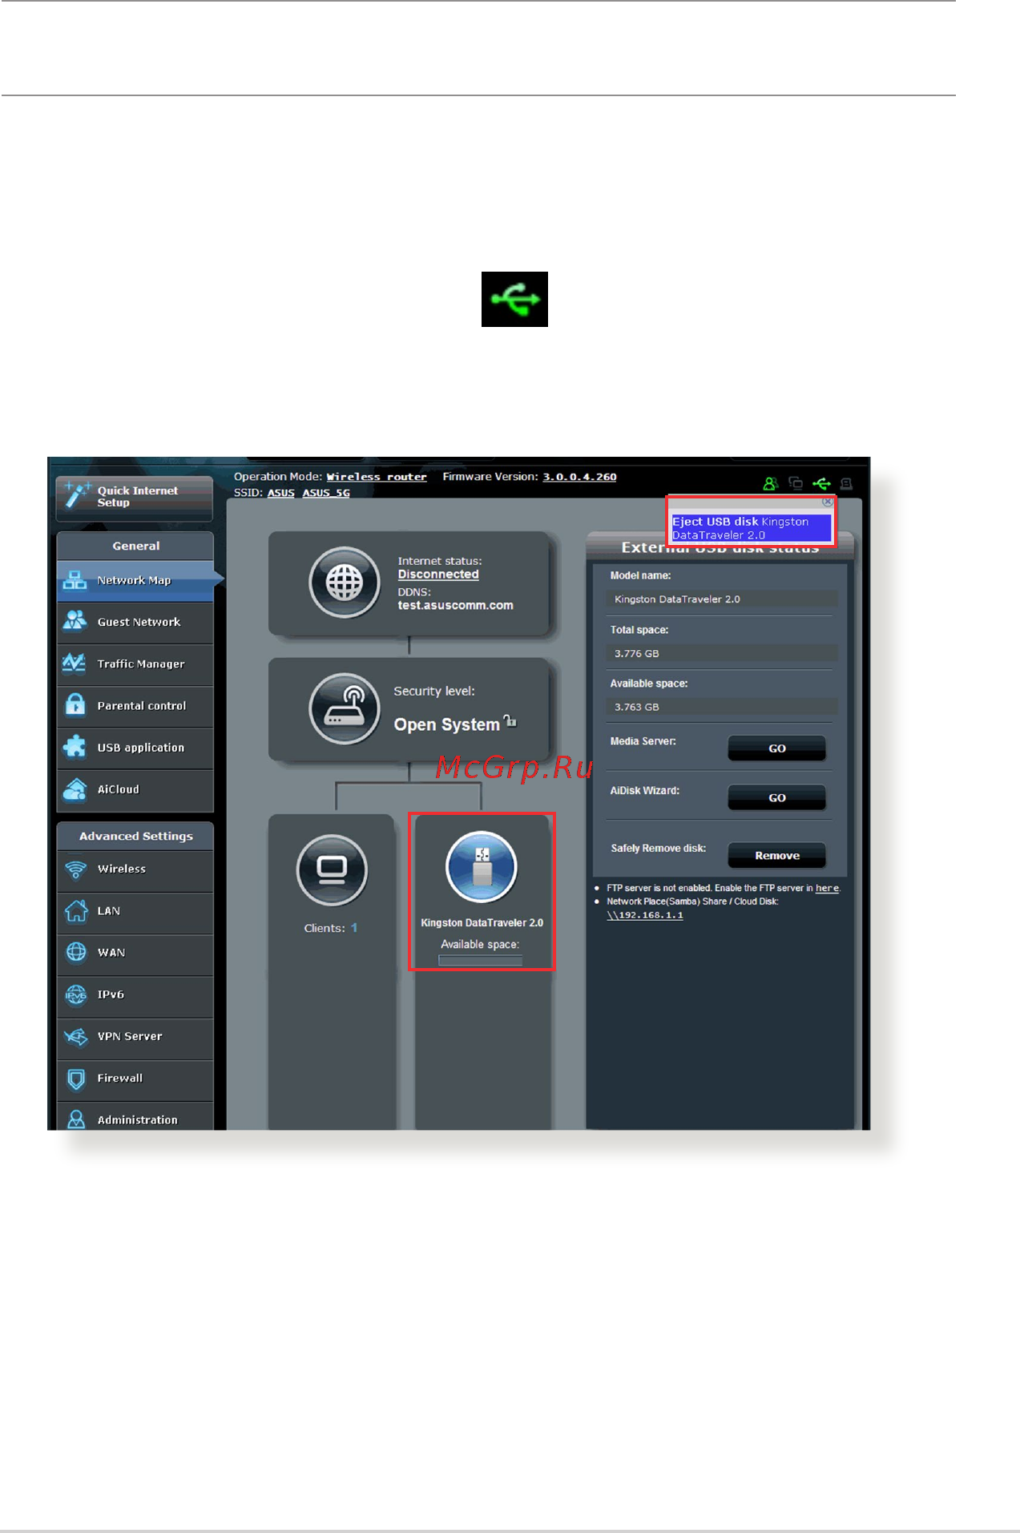Click the Model name value Kingston DataTraveler 2.0
The width and height of the screenshot is (1020, 1533).
click(x=722, y=599)
